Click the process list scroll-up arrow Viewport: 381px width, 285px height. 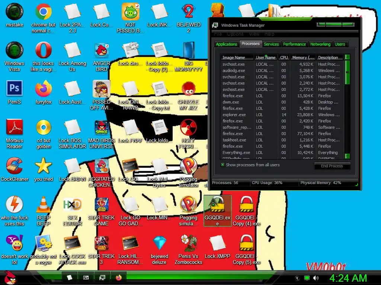pos(347,57)
